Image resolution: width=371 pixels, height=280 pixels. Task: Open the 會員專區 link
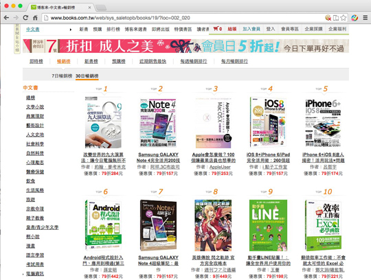pos(290,29)
